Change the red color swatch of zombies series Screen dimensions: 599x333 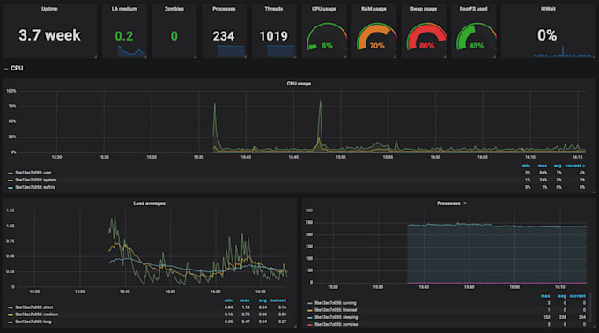click(x=309, y=325)
